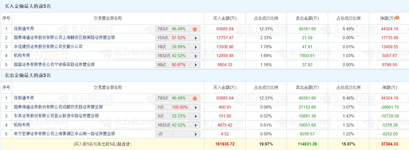Click orange help icon in sell-table 深股通专用 row
Image resolution: width=409 pixels, height=150 pixels.
coord(195,98)
